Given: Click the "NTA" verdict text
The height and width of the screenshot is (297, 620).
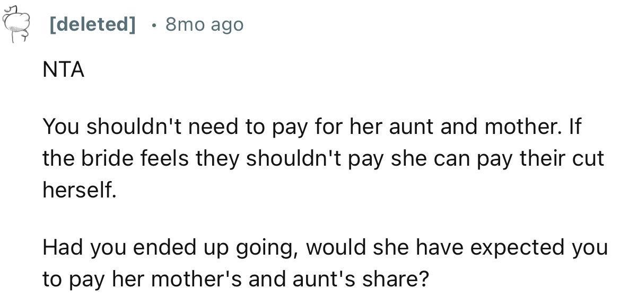Looking at the screenshot, I should tap(64, 70).
